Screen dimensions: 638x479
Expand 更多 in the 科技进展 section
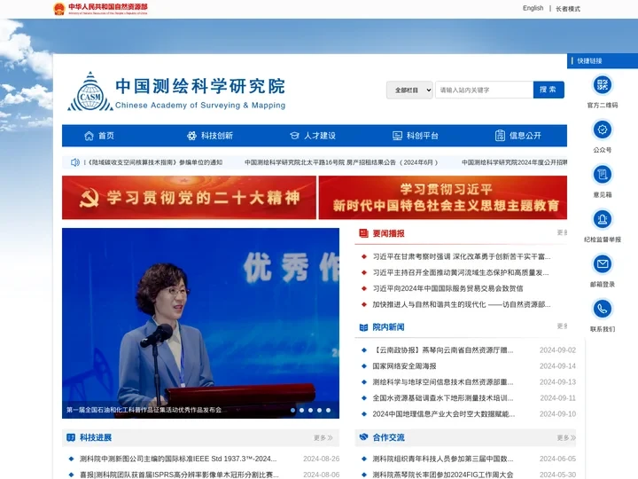point(323,438)
